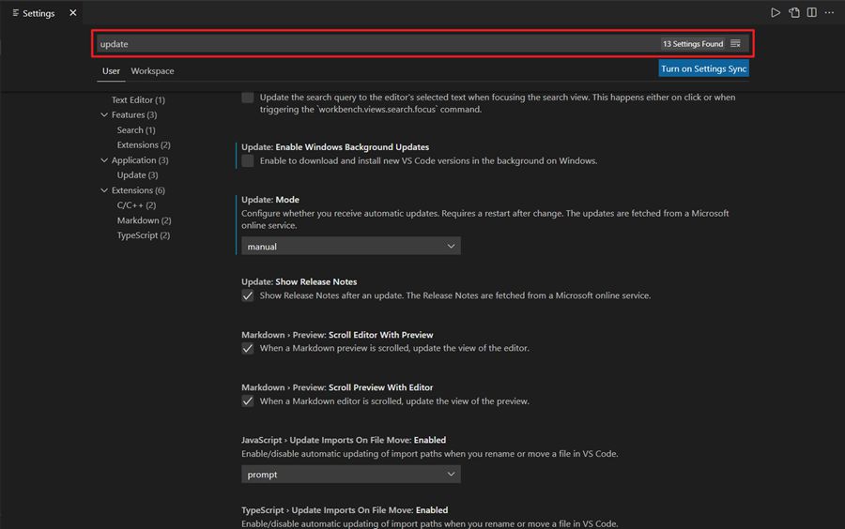Open the Update Mode dropdown set to manual
The height and width of the screenshot is (529, 845).
[x=350, y=247]
